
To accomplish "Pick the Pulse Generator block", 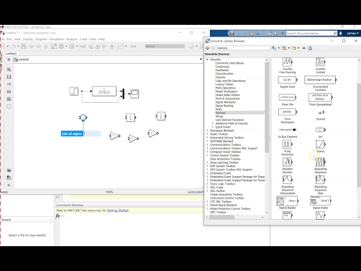I will point(287,145).
